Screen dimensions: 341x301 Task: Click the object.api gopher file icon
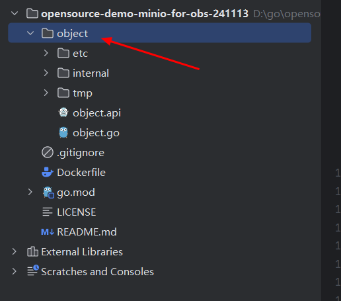[63, 112]
